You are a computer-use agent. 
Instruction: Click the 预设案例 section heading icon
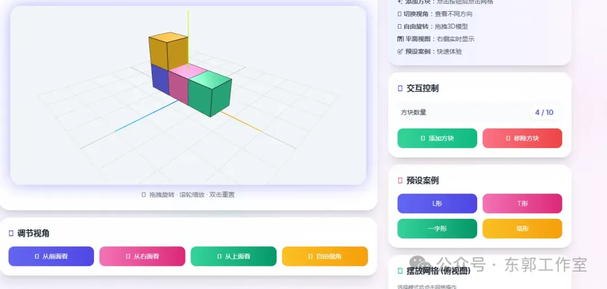(400, 181)
